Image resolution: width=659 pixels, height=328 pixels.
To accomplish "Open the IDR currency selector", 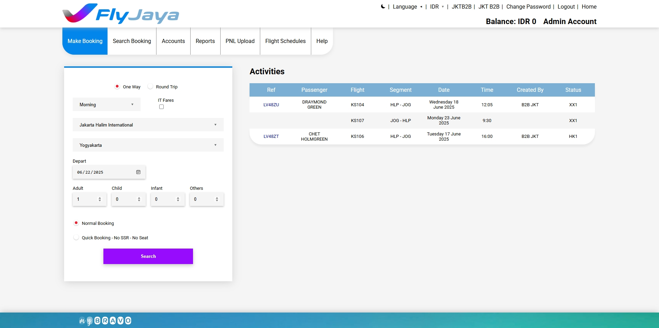I will tap(437, 7).
